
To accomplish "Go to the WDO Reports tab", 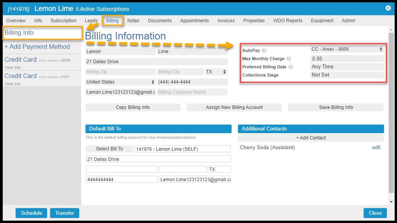I will [x=288, y=21].
